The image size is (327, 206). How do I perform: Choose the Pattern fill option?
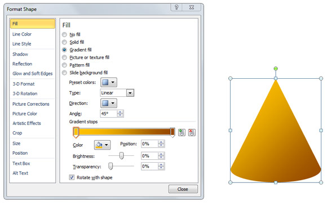[64, 65]
